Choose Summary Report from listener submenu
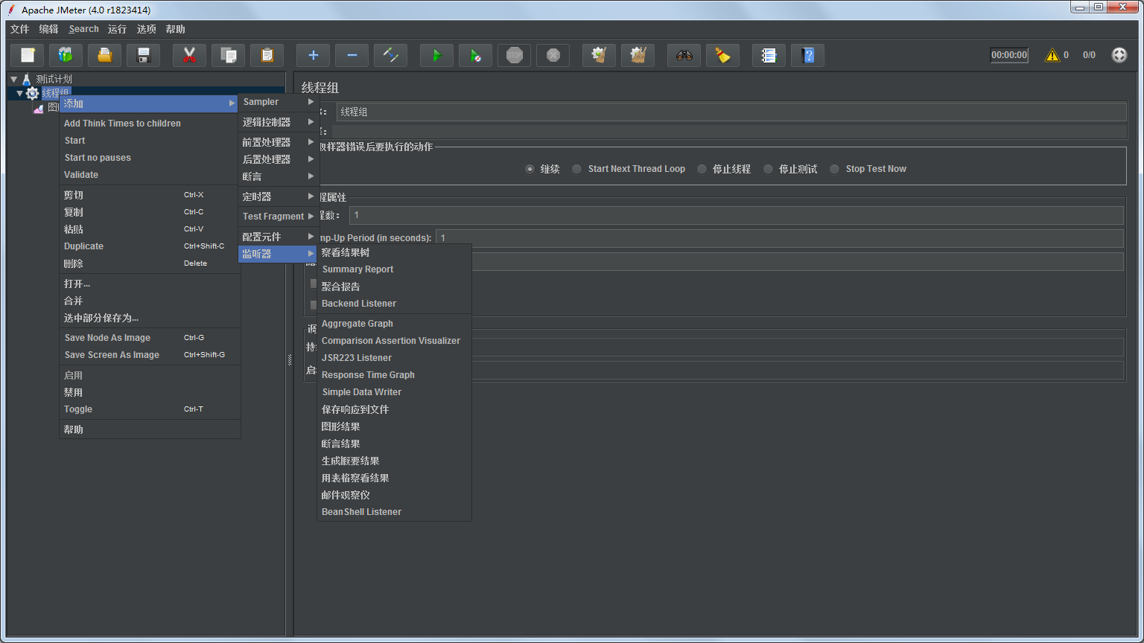1144x643 pixels. tap(357, 269)
